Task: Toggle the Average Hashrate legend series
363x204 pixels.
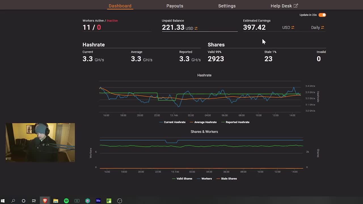Action: (203, 122)
